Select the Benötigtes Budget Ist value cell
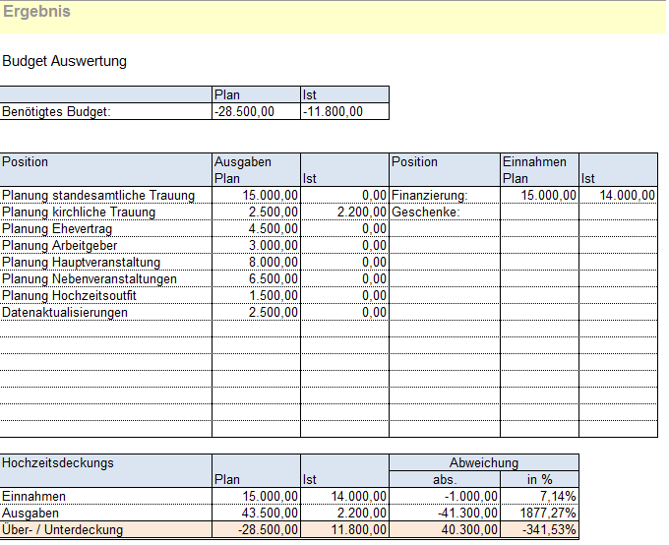The height and width of the screenshot is (545, 669). [x=344, y=112]
